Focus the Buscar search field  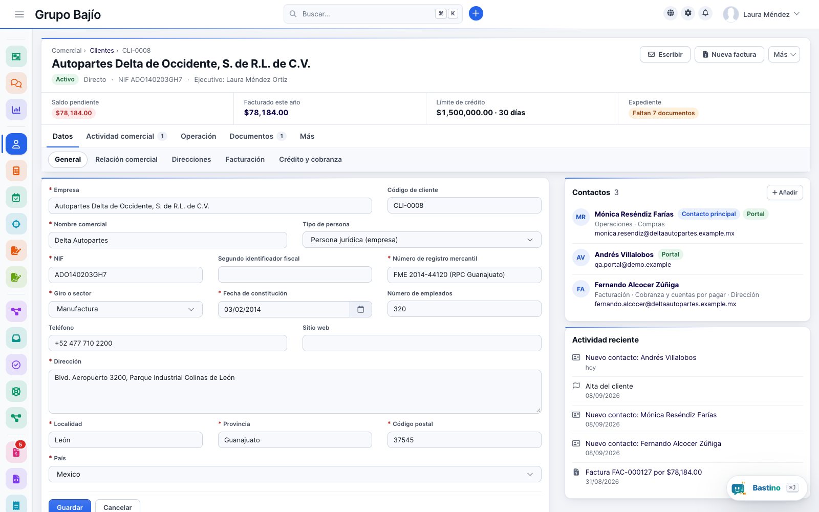(x=373, y=14)
